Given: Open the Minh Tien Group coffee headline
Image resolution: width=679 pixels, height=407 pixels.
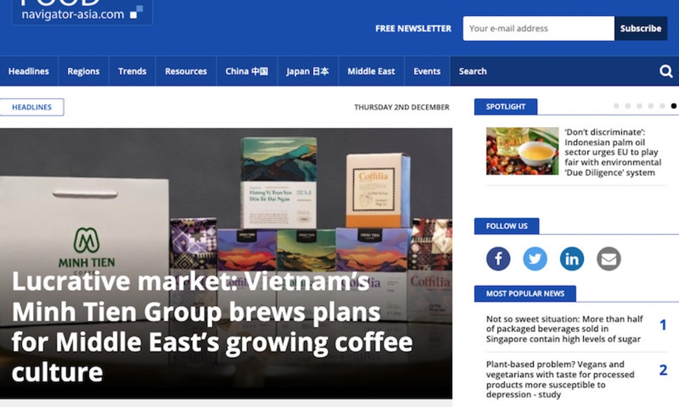Looking at the screenshot, I should click(212, 326).
